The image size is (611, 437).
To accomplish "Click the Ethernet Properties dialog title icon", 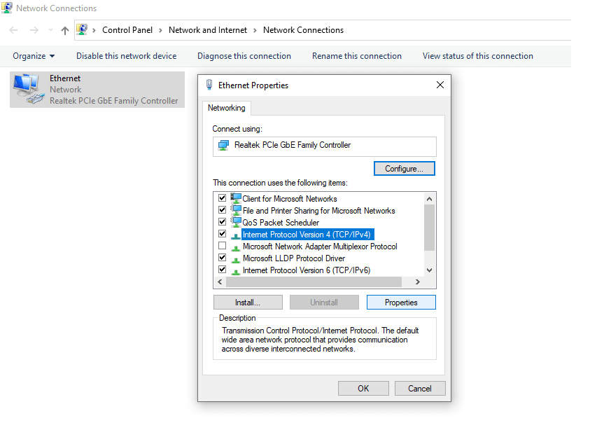I will (209, 85).
